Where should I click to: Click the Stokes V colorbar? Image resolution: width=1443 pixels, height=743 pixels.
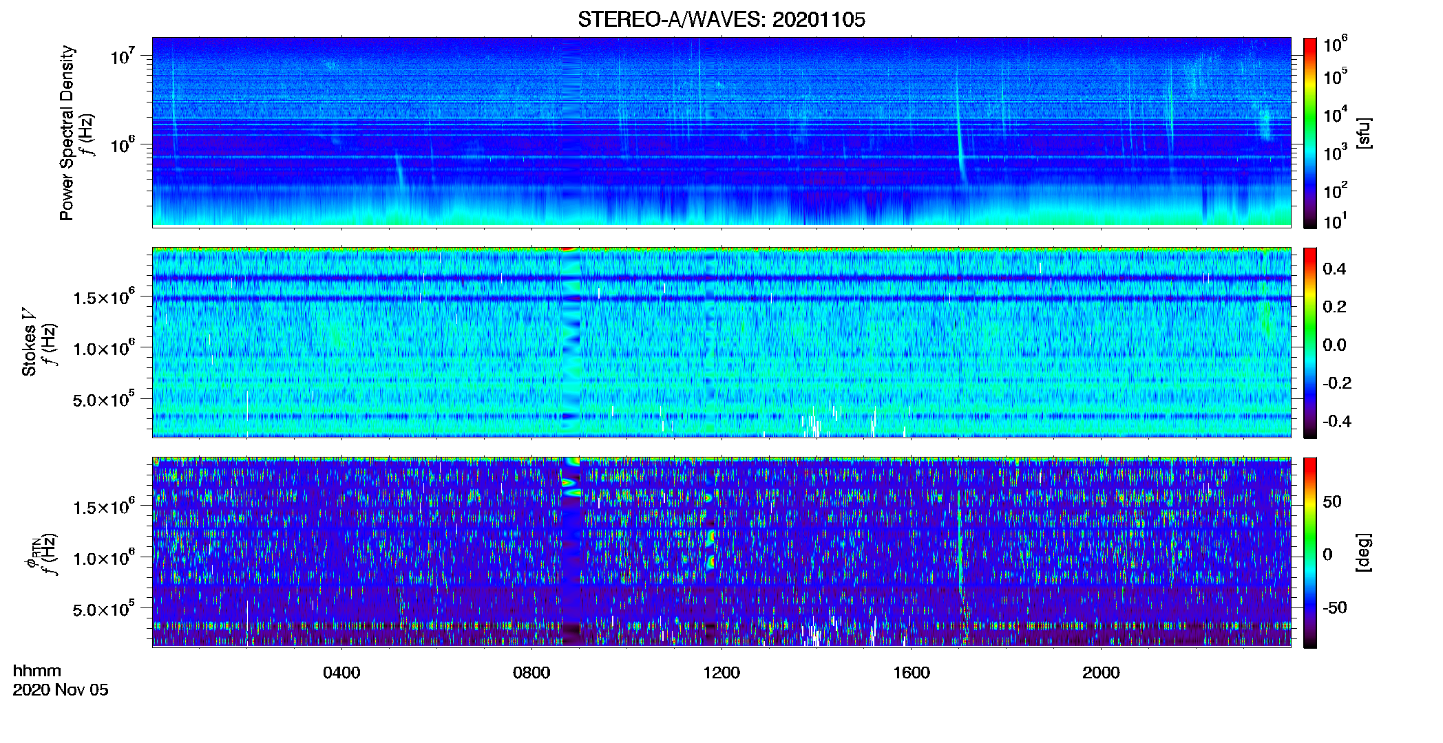[1310, 343]
